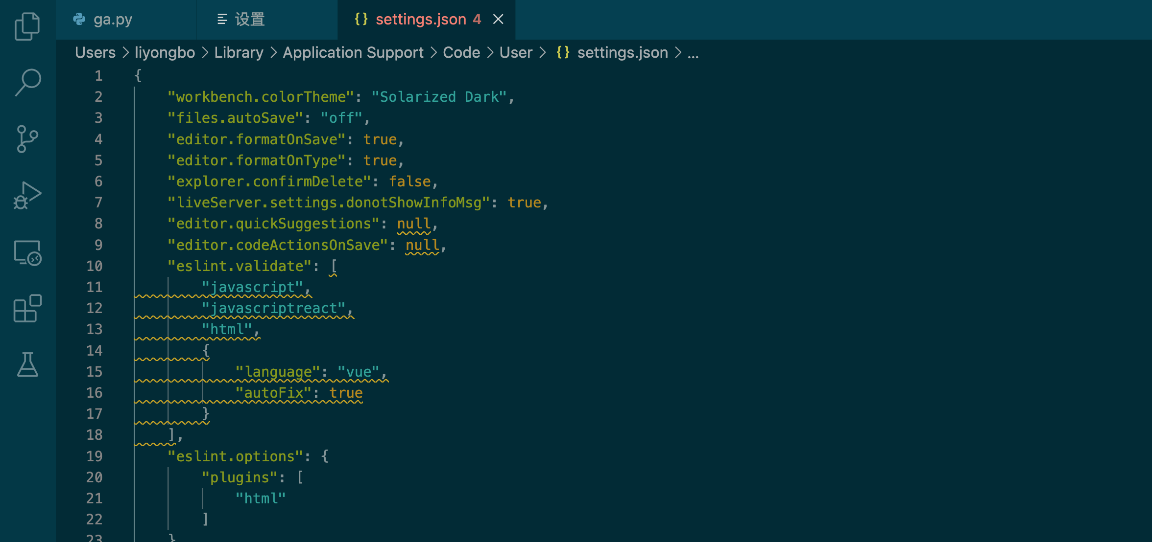Click "editor.formatOnType" key

[256, 160]
